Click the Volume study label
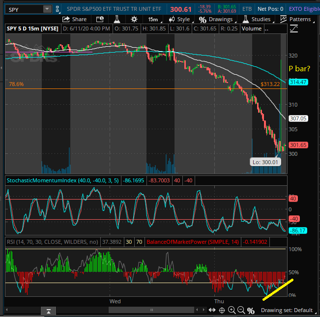The image size is (320, 317). 252,29
